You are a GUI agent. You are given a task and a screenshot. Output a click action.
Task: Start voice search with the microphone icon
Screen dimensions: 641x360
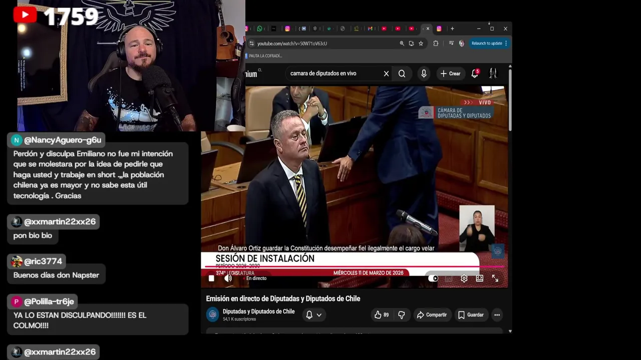pyautogui.click(x=424, y=73)
